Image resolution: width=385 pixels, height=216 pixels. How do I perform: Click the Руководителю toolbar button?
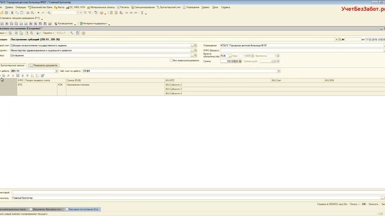coord(64,23)
